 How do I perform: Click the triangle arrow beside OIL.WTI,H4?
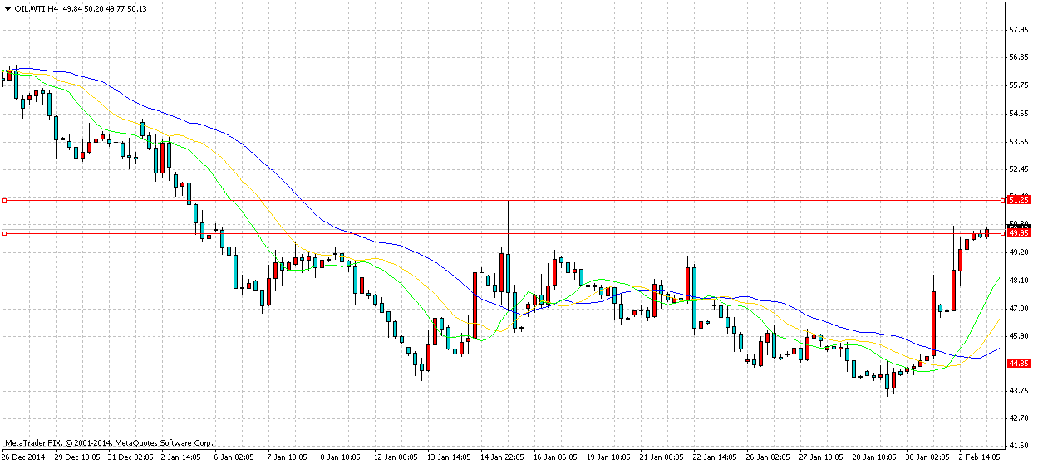8,8
